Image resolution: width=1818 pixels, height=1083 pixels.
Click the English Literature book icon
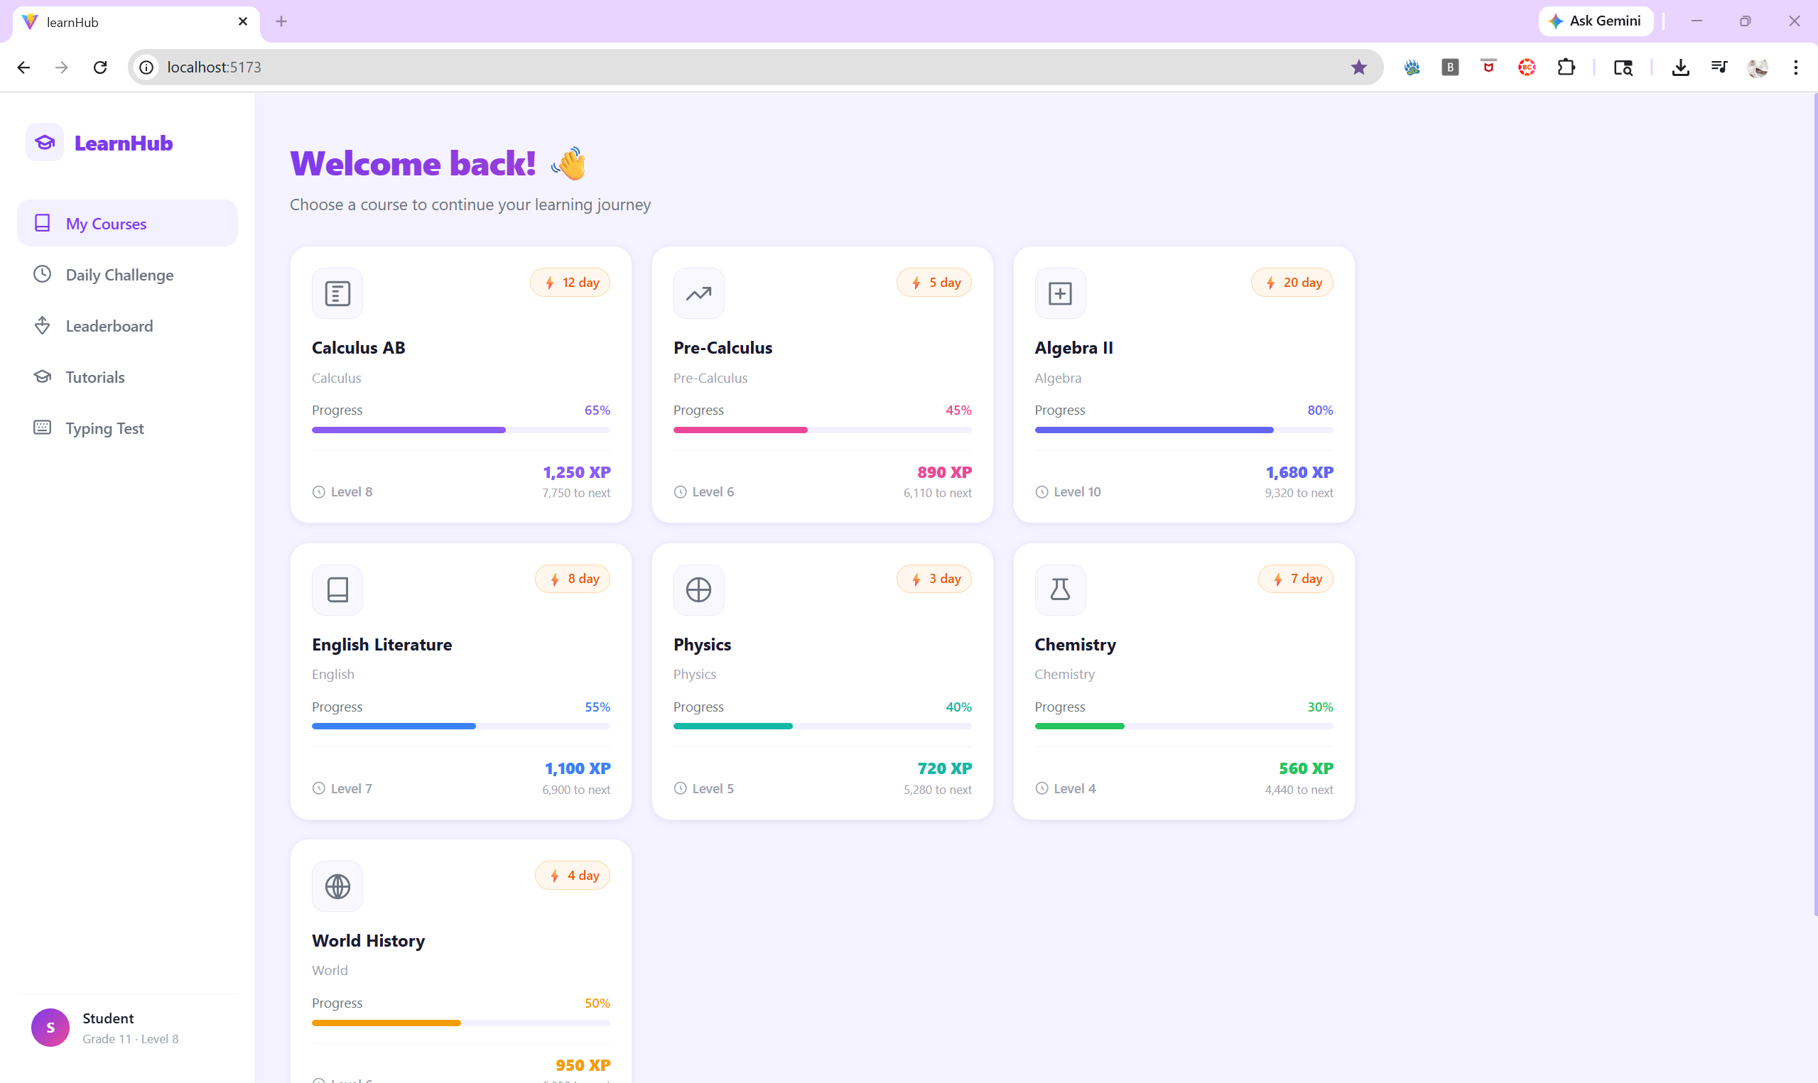(x=337, y=589)
